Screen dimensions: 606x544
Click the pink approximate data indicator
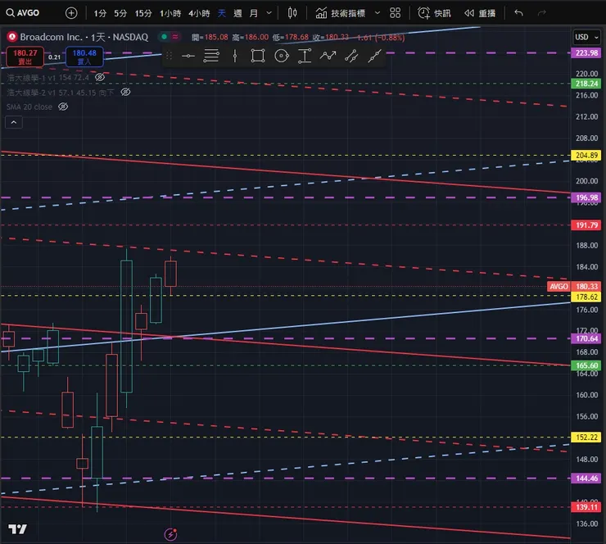(175, 37)
